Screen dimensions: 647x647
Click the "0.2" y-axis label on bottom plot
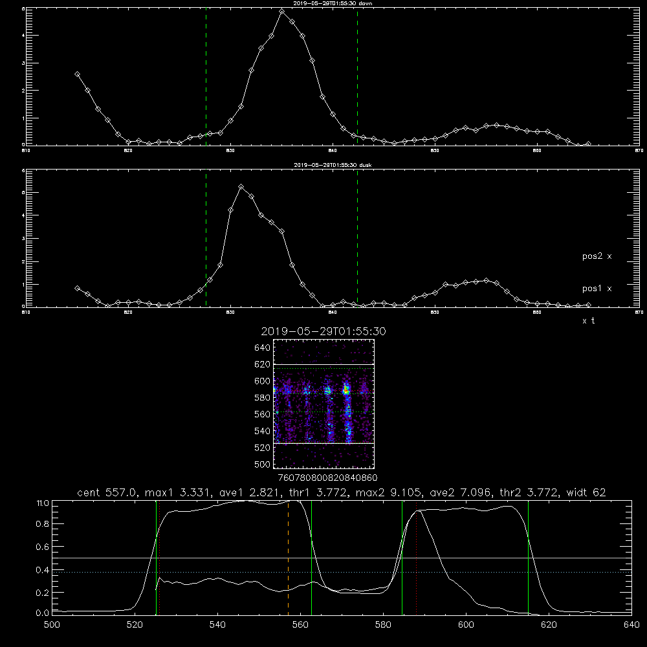[43, 593]
